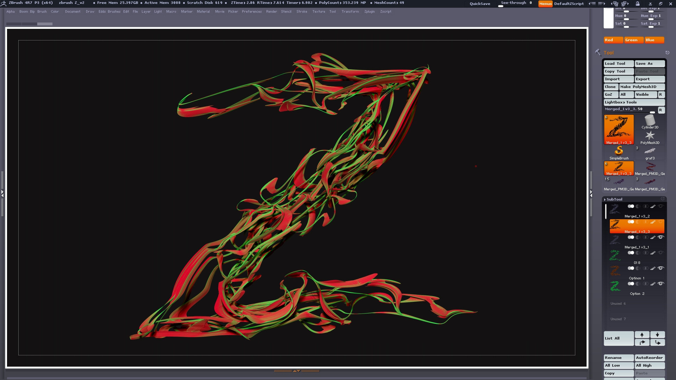
Task: Click the Make PolyMesh3D button
Action: 638,87
